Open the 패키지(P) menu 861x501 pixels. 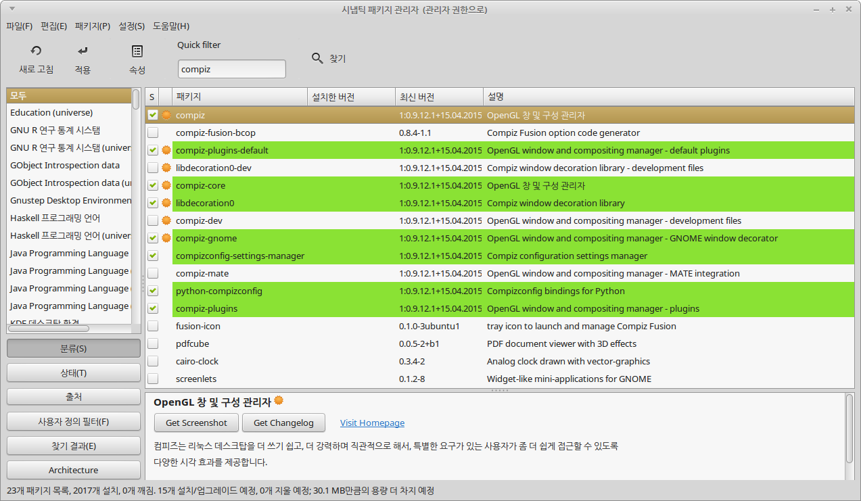coord(93,26)
